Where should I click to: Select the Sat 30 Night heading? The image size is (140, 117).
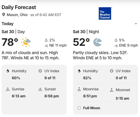86,32
